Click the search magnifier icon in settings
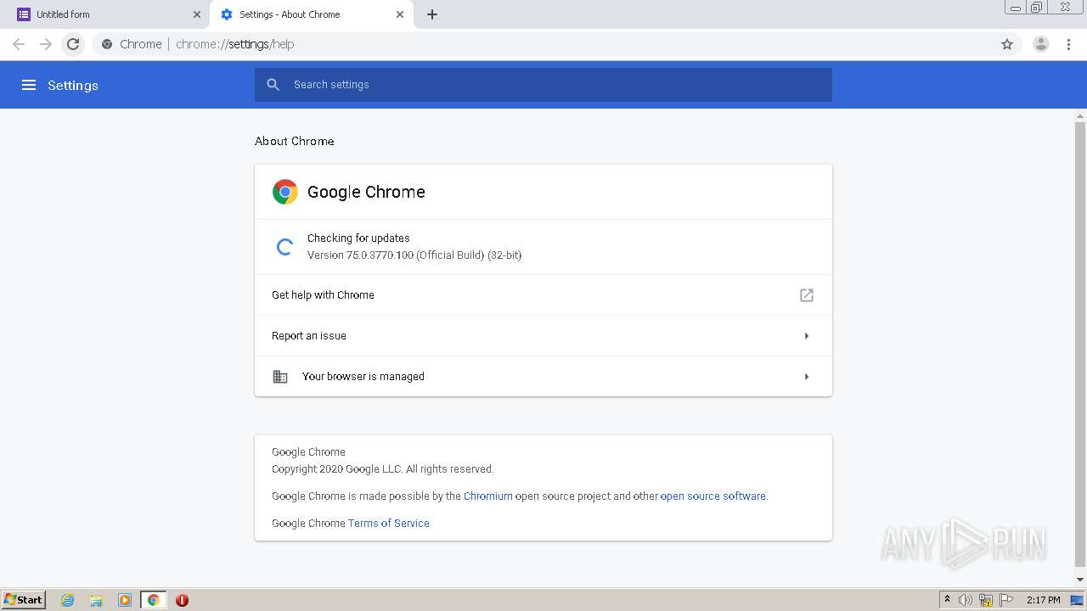Screen dimensions: 1087x611 pyautogui.click(x=273, y=85)
